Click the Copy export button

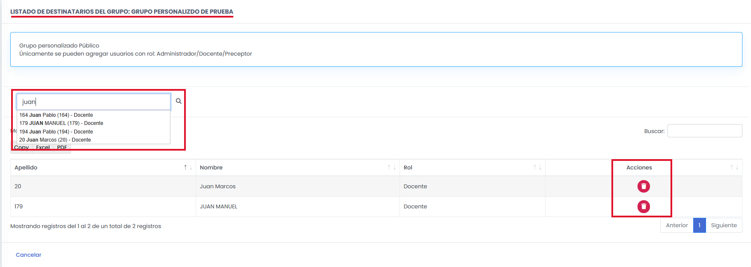click(21, 148)
